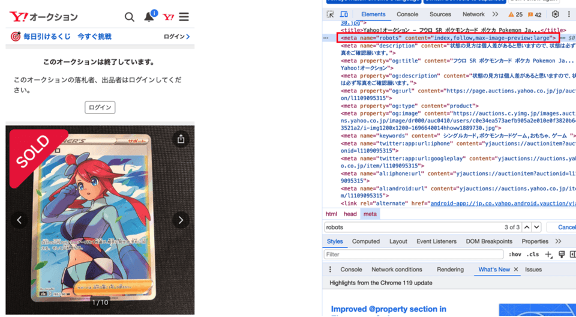Viewport: 576px width, 317px height.
Task: Select the title element row
Action: [x=454, y=30]
